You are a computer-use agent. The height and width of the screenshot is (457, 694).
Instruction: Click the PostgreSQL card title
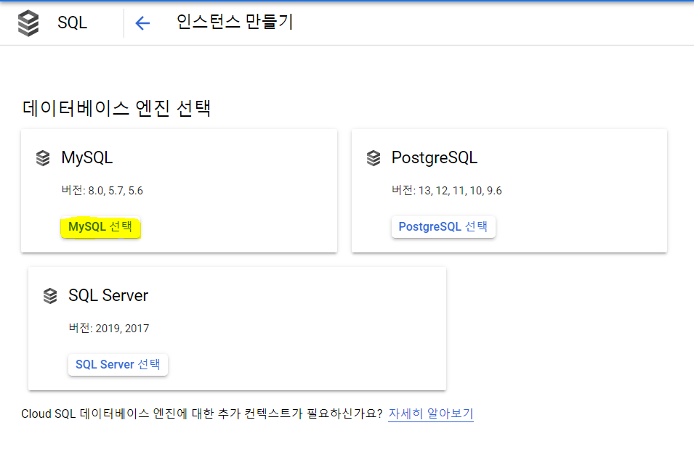pos(434,158)
